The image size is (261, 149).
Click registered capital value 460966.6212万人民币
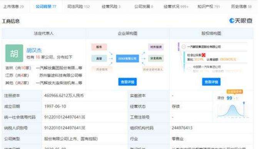click(x=64, y=95)
